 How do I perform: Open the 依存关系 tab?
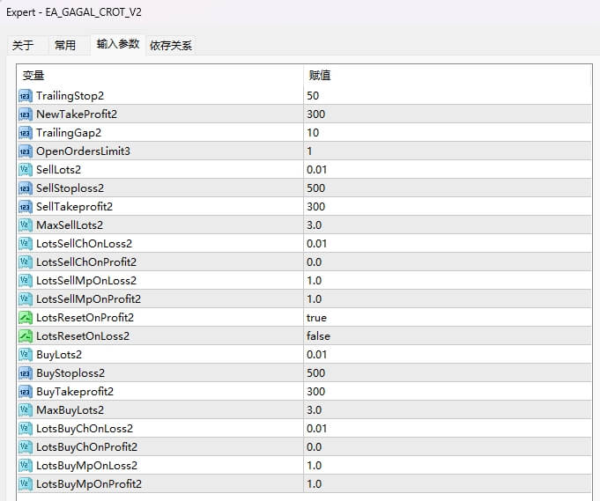tap(171, 46)
